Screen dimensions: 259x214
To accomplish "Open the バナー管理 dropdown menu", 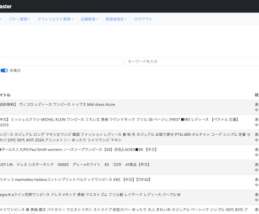I will coord(19,19).
